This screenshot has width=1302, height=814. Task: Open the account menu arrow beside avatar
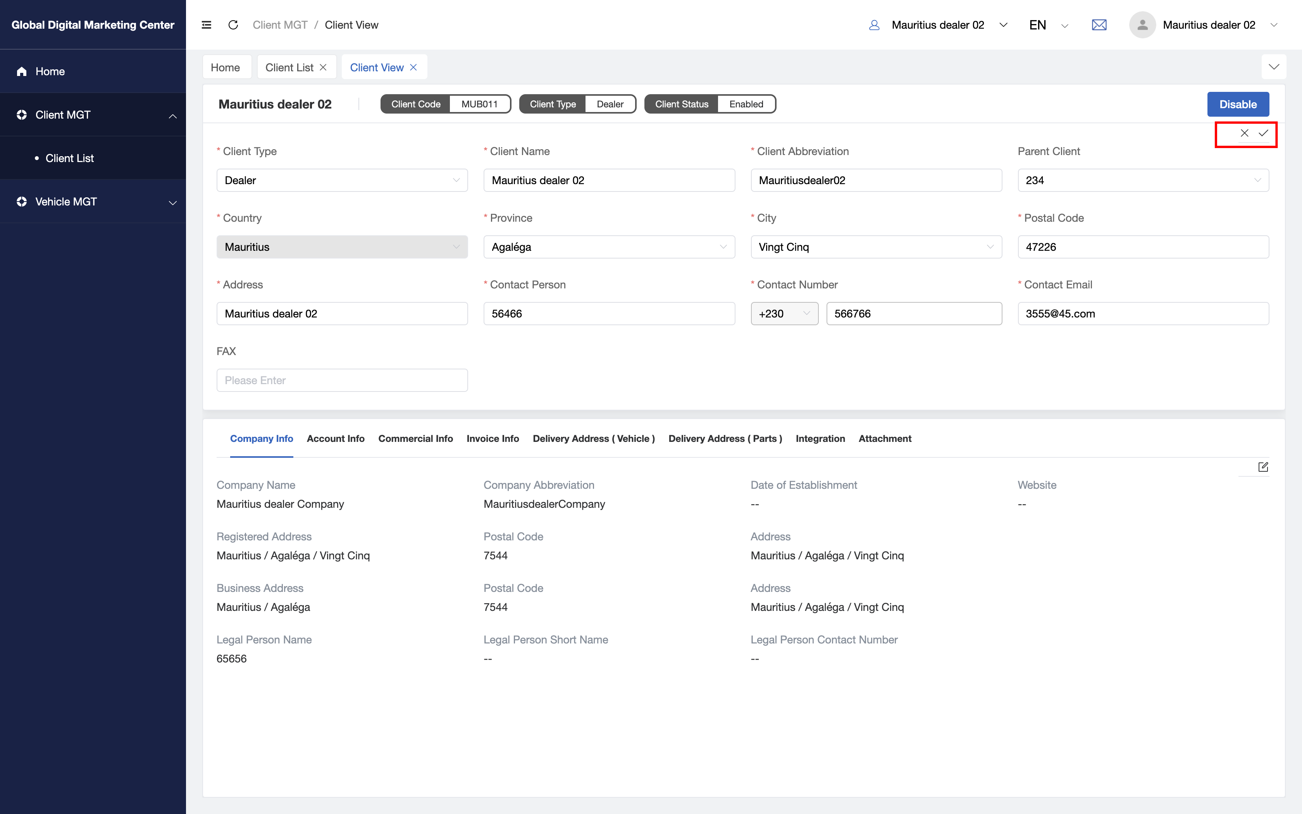[x=1273, y=25]
